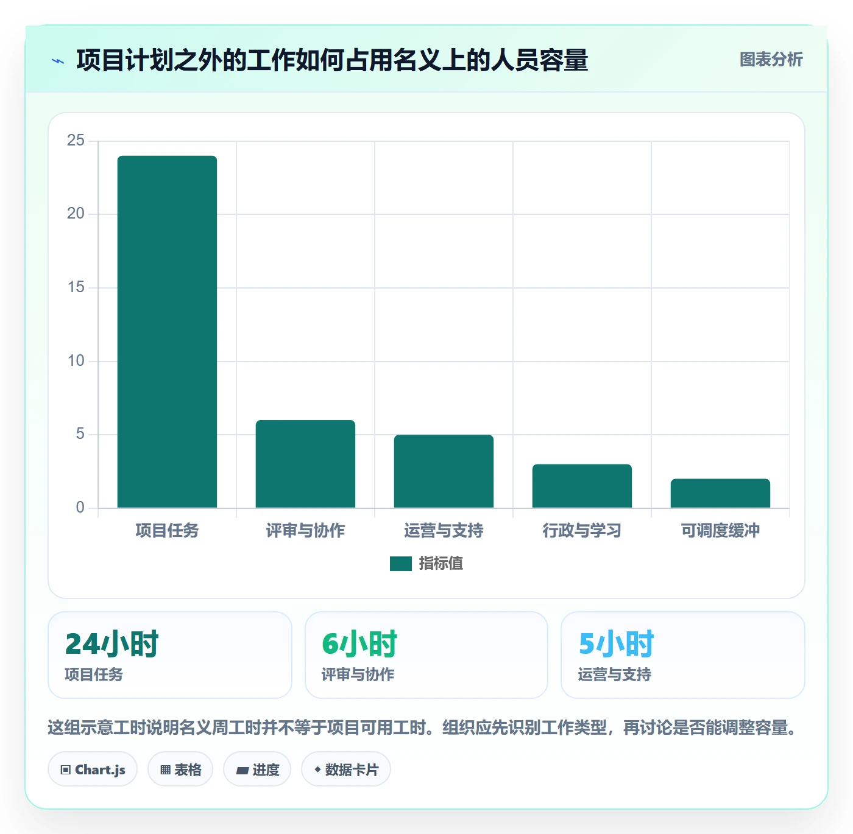Click the grid icon in 表格 chip
This screenshot has height=834, width=853.
pyautogui.click(x=165, y=770)
